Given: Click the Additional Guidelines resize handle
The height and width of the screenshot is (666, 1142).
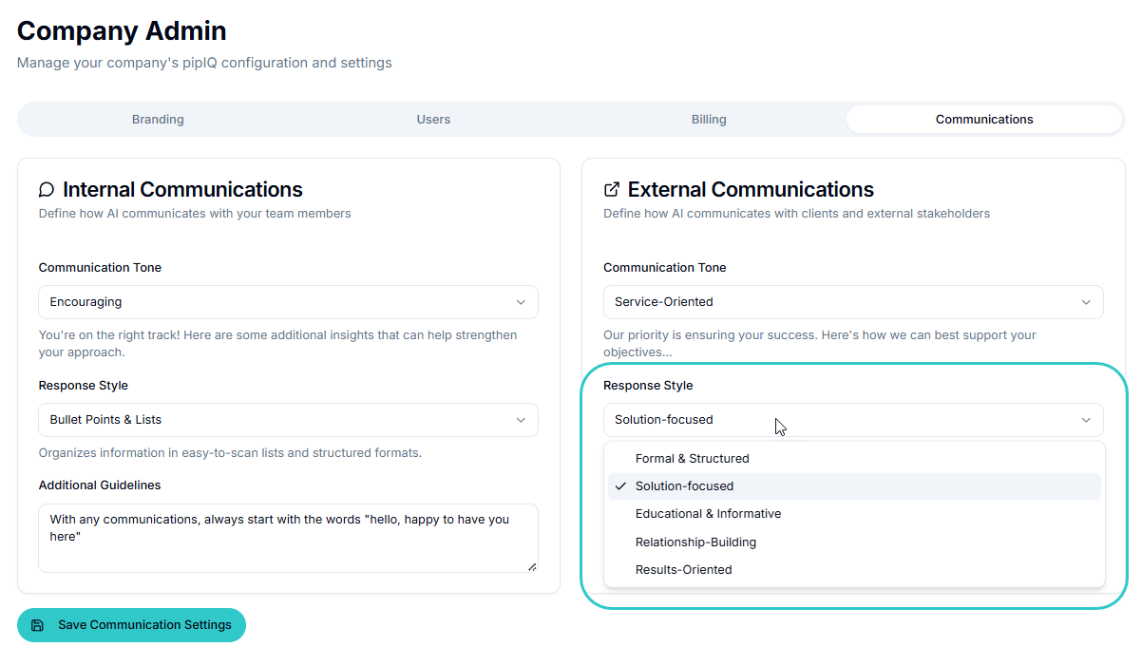Looking at the screenshot, I should tap(532, 566).
